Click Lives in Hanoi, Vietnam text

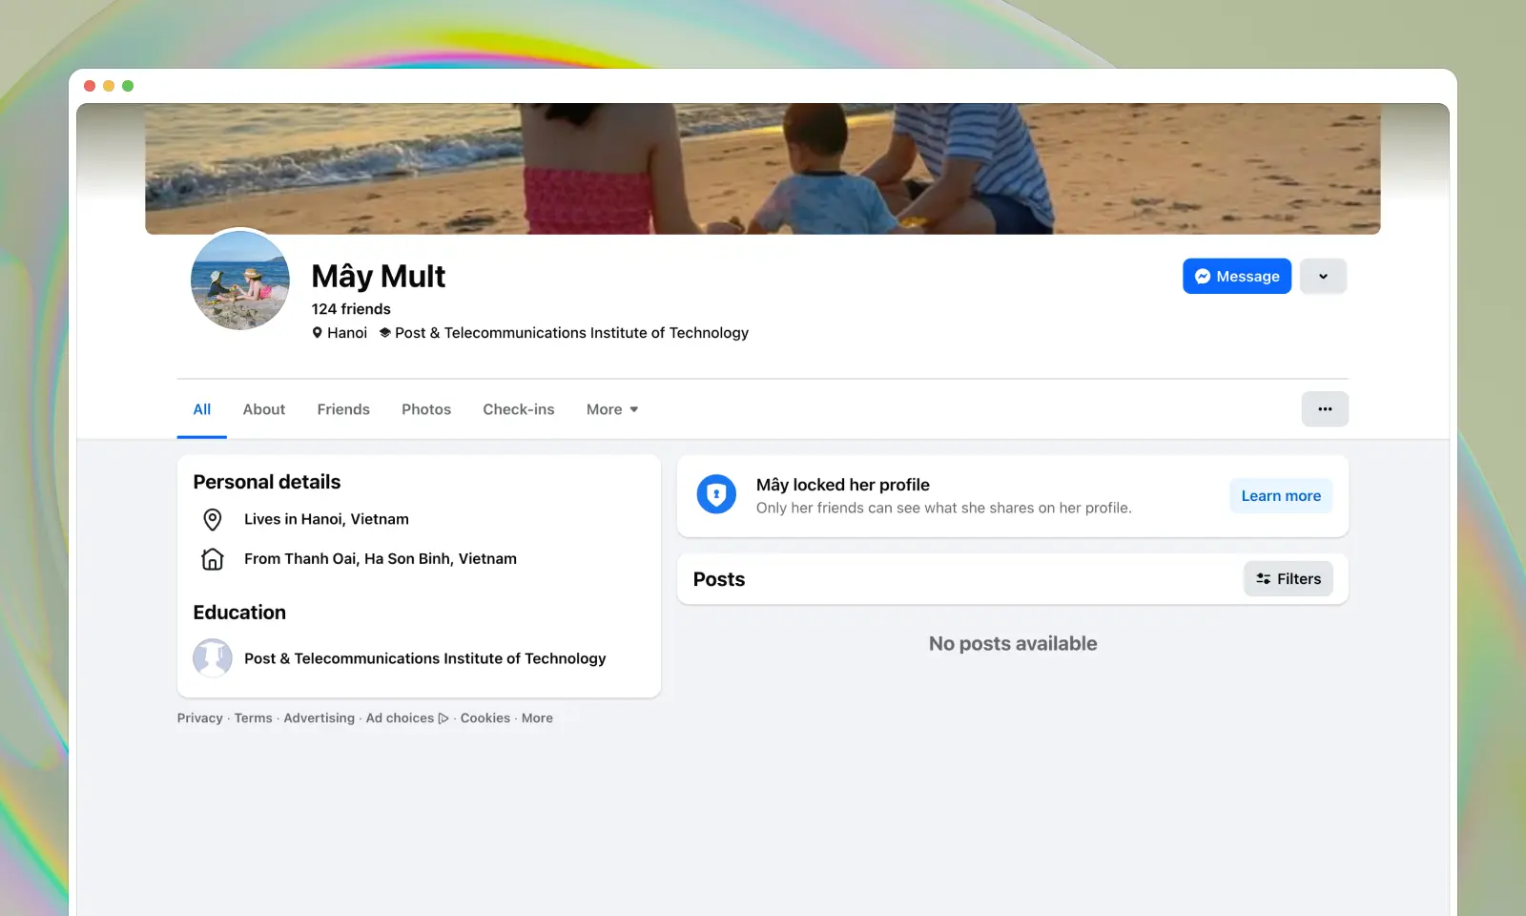pos(326,519)
